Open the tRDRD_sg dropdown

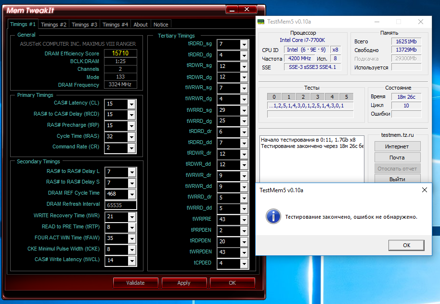click(x=244, y=44)
